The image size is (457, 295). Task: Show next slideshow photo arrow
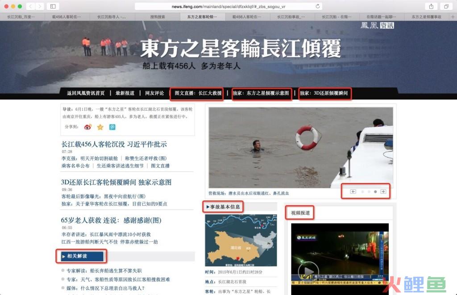[x=383, y=191]
